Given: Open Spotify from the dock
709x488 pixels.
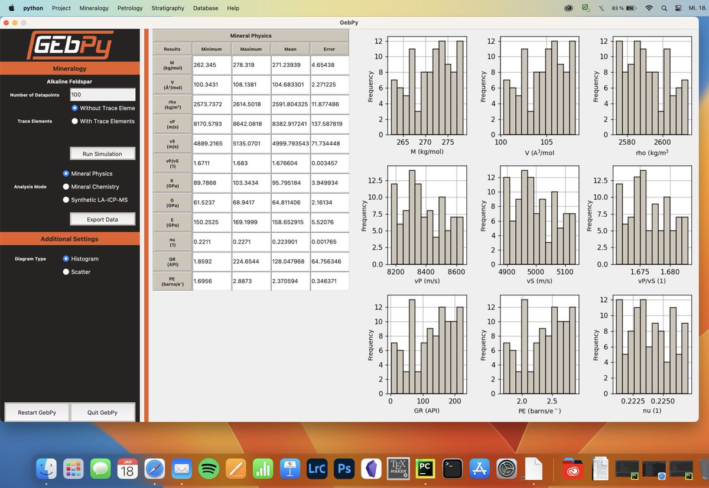Looking at the screenshot, I should coord(210,469).
